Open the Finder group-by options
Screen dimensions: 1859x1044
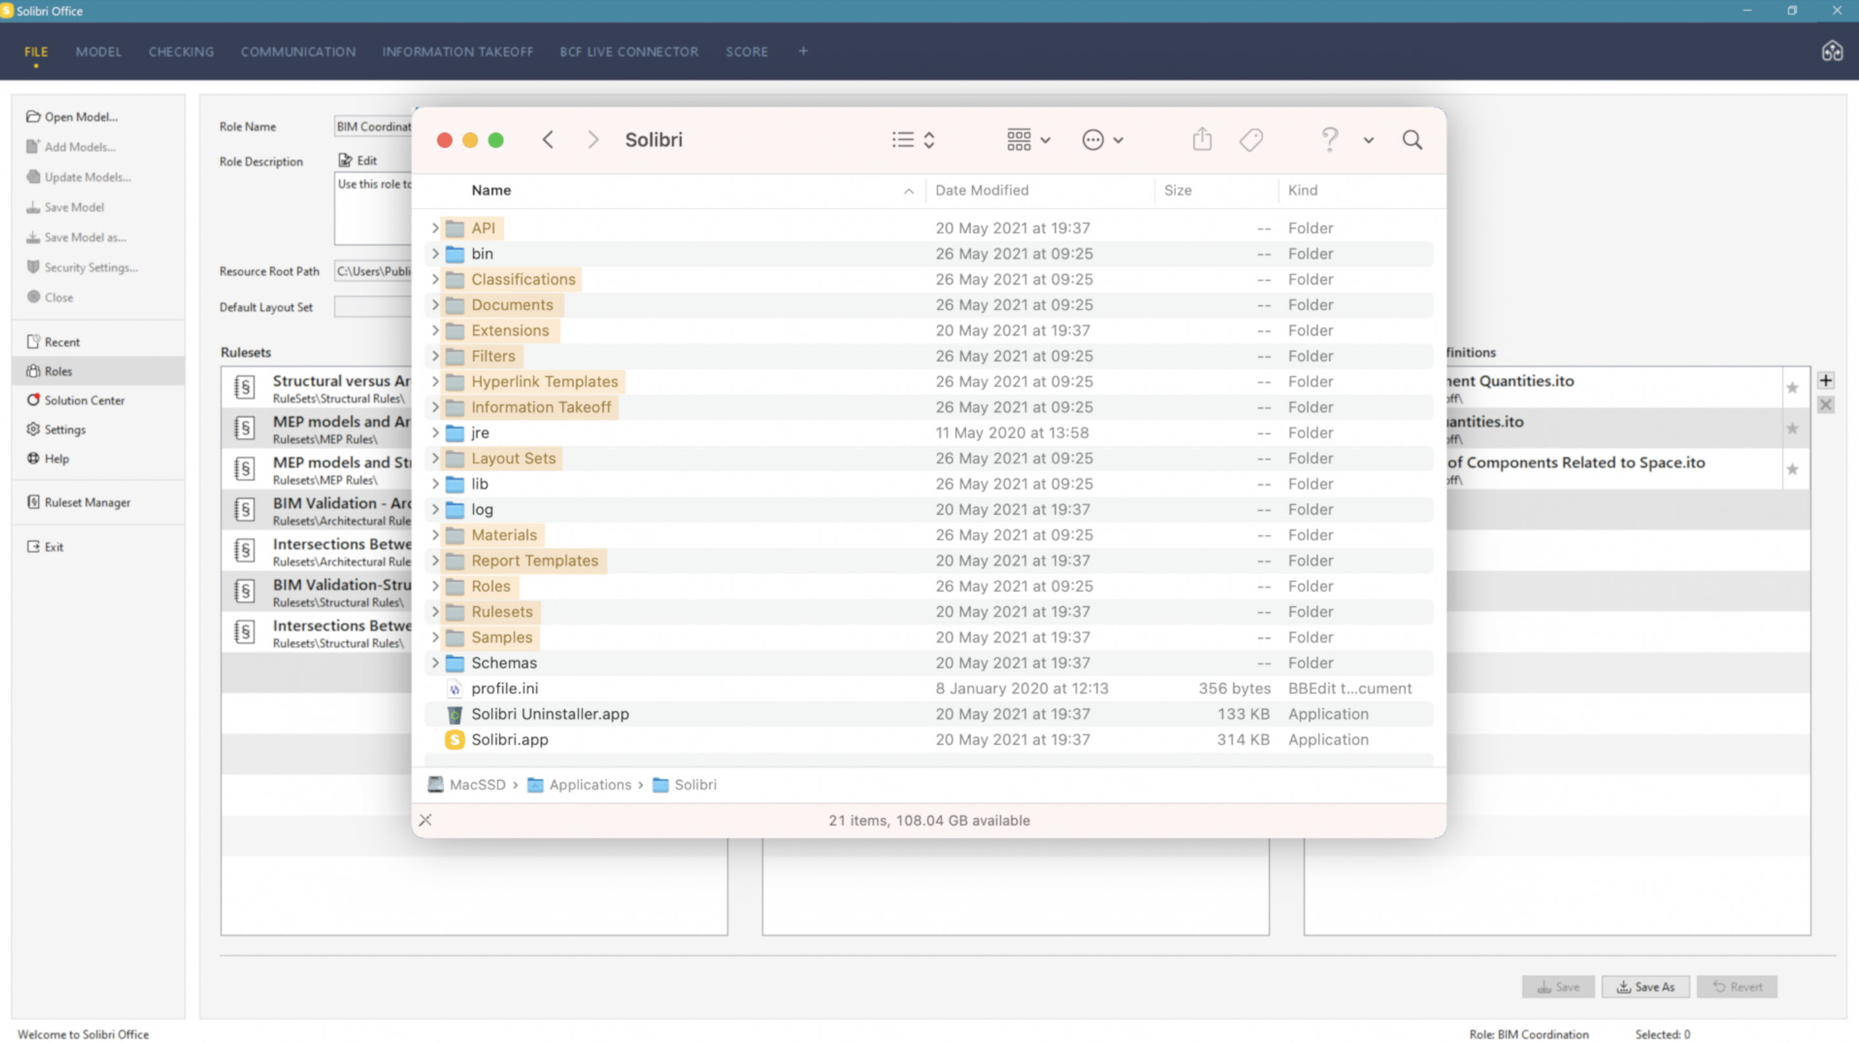1028,139
